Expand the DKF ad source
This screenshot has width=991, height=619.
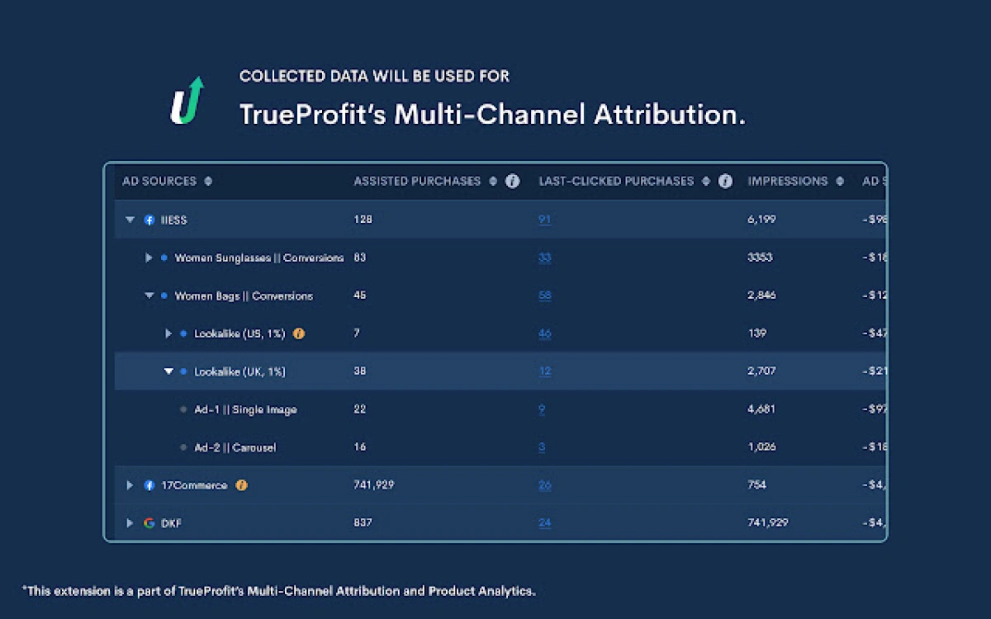pyautogui.click(x=130, y=522)
